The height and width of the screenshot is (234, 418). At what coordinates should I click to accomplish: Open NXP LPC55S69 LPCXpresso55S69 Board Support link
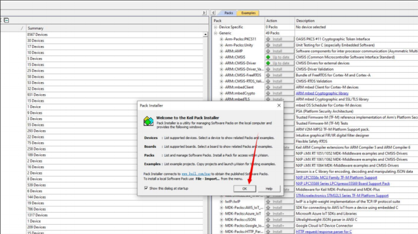(x=343, y=184)
